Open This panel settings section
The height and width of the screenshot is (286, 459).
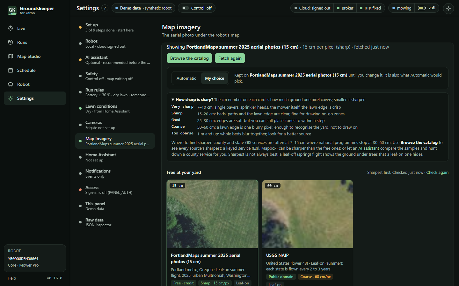pyautogui.click(x=115, y=206)
